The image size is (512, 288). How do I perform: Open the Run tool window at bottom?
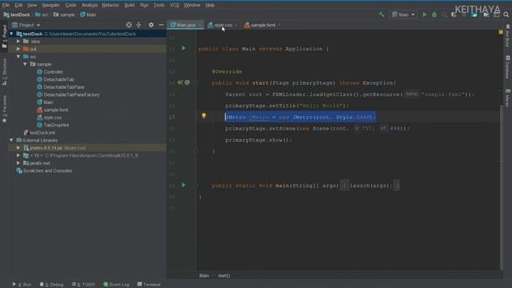coord(22,285)
